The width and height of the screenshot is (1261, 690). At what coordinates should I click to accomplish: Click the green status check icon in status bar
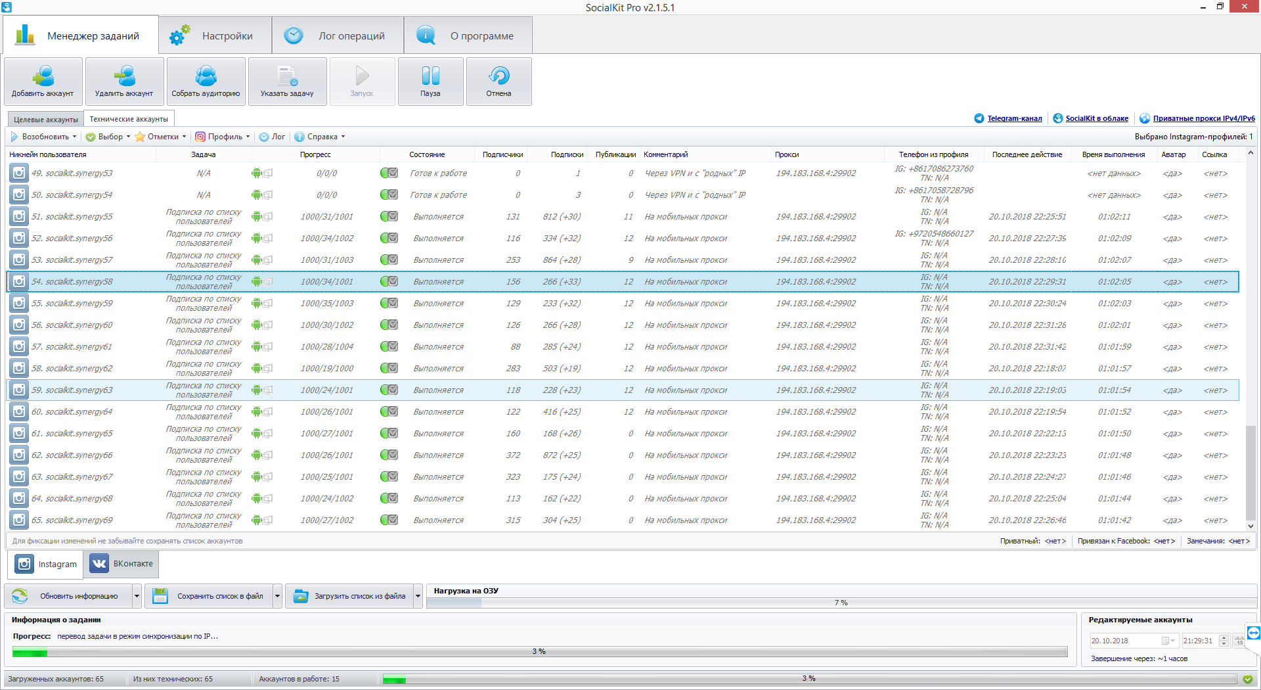coord(1248,679)
